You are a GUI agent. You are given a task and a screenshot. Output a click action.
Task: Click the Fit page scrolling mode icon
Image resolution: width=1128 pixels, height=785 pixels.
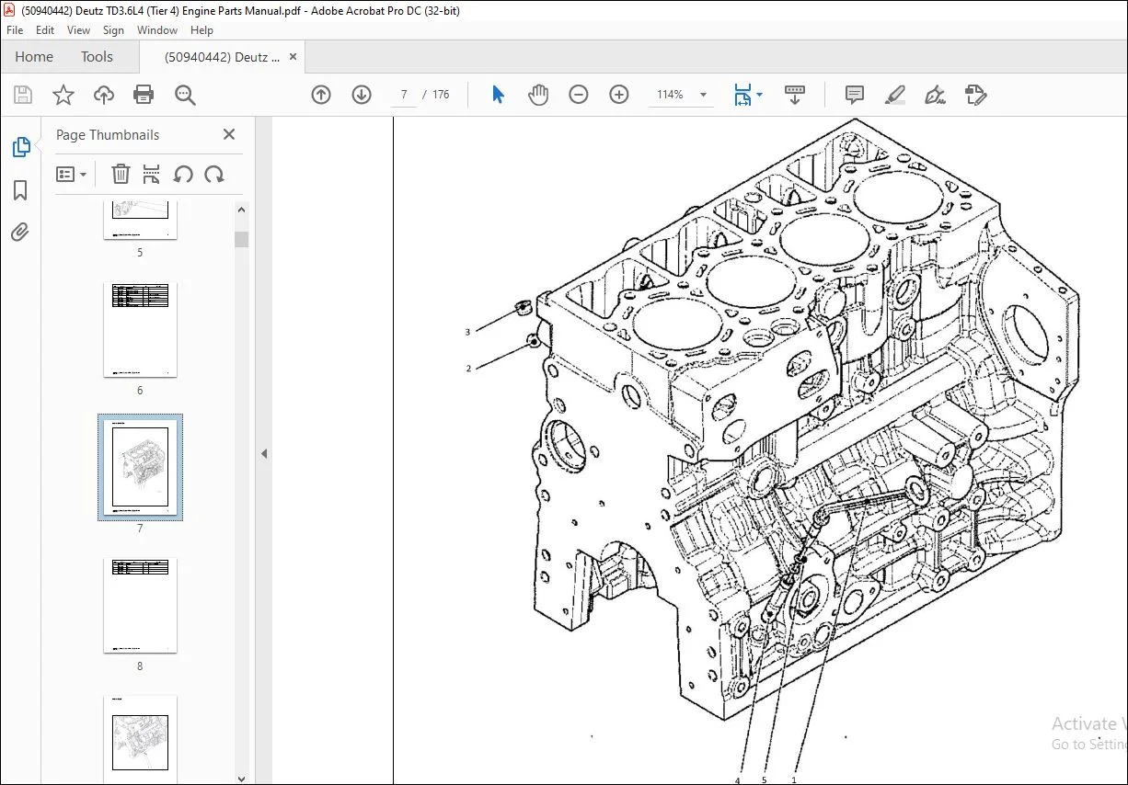pos(742,95)
